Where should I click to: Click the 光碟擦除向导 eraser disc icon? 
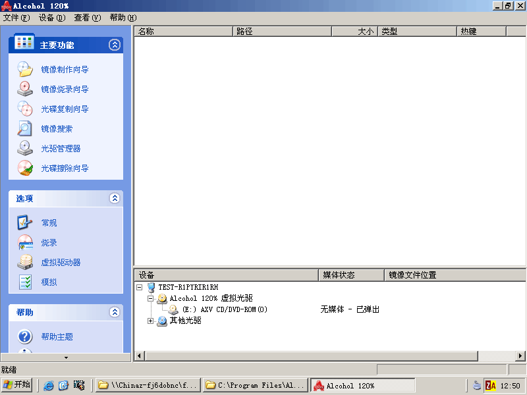coord(25,169)
